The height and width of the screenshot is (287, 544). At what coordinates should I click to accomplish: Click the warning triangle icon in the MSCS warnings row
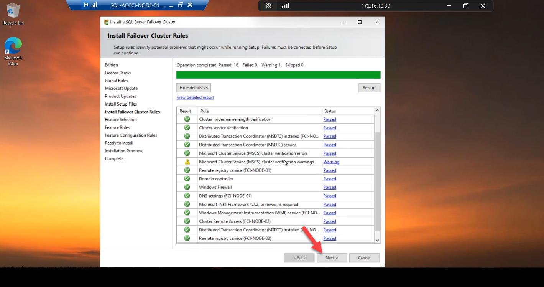pos(187,162)
